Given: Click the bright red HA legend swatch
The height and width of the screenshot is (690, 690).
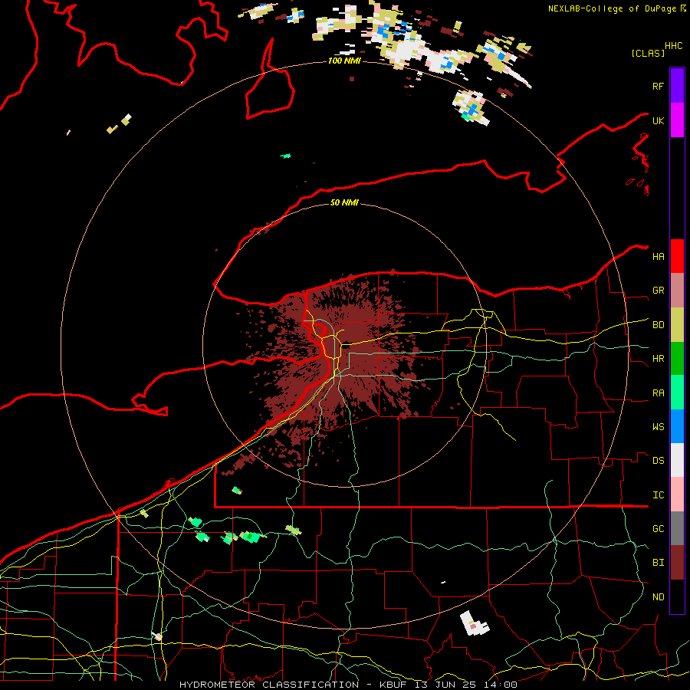Looking at the screenshot, I should point(677,256).
